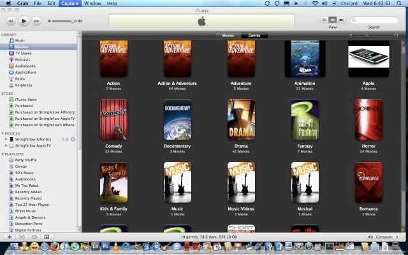
Task: Open TV Shows in the library
Action: click(23, 53)
